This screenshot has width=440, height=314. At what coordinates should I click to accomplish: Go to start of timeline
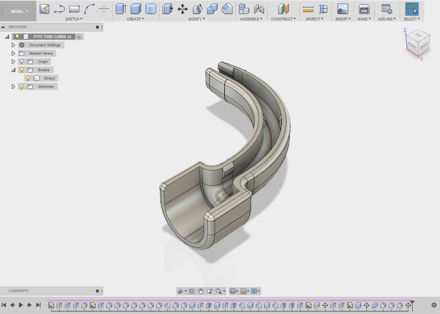click(4, 305)
